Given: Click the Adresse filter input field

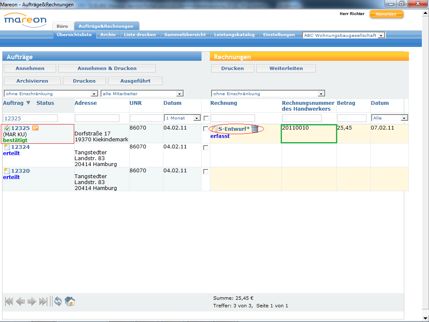Looking at the screenshot, I should (x=97, y=118).
